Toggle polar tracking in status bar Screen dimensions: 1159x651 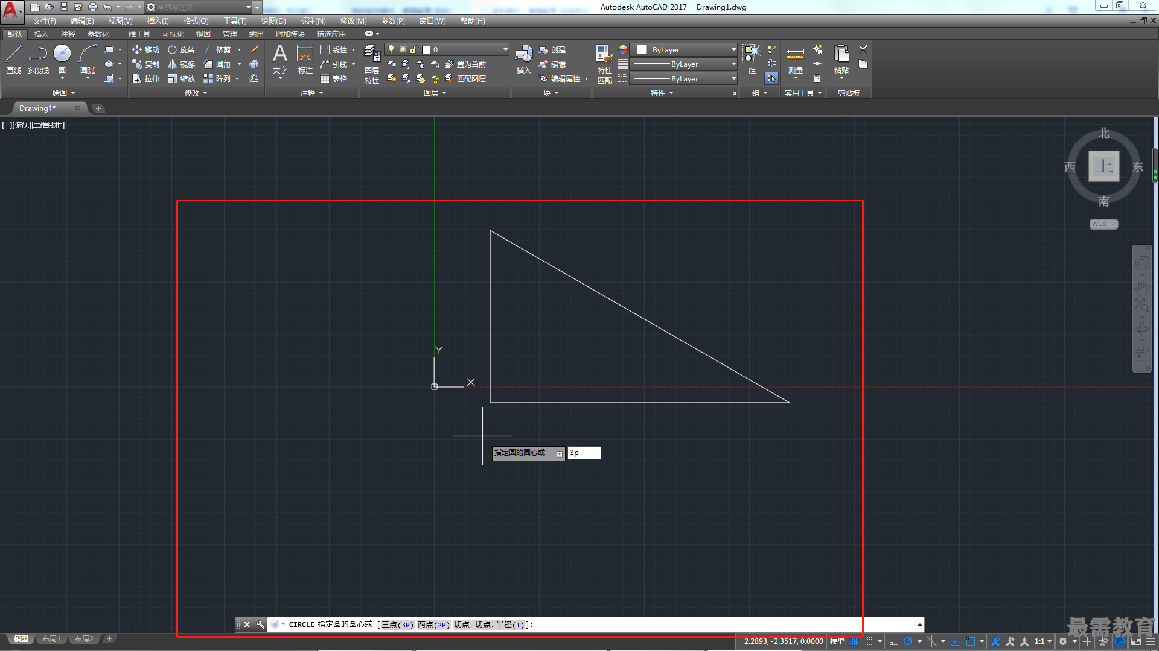coord(907,641)
